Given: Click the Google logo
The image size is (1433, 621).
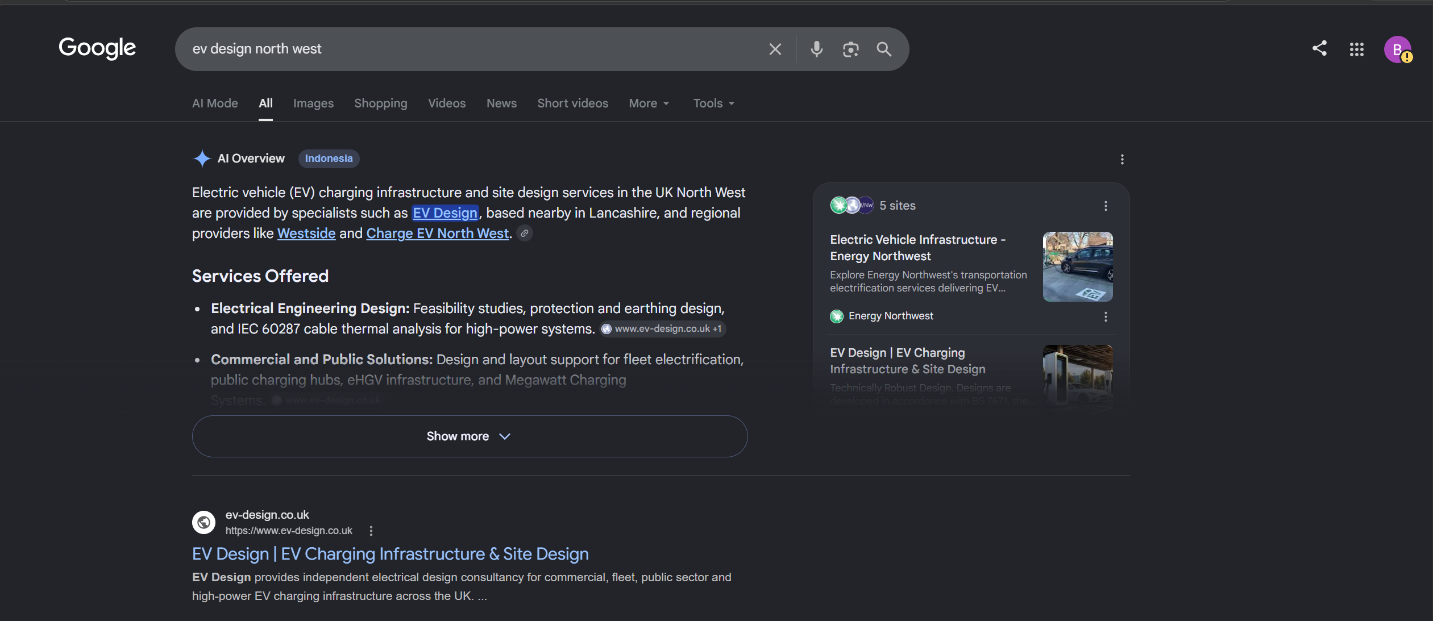Looking at the screenshot, I should coord(97,48).
